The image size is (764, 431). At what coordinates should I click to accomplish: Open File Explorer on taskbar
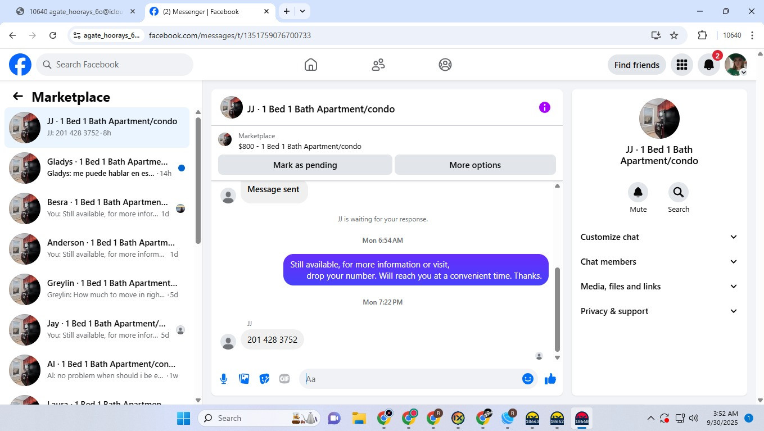tap(359, 418)
